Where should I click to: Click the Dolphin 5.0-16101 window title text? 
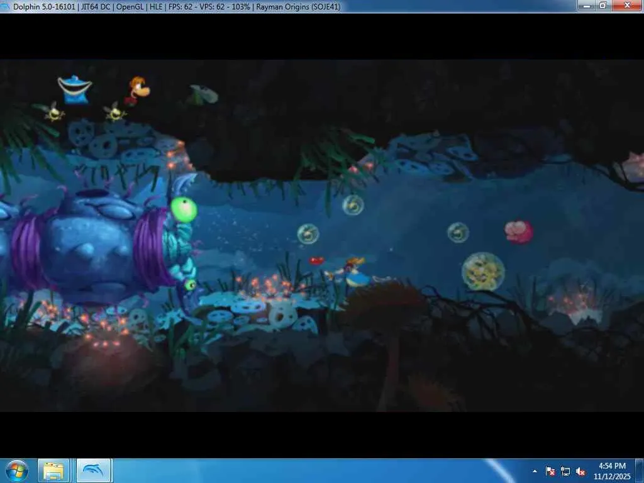(177, 6)
